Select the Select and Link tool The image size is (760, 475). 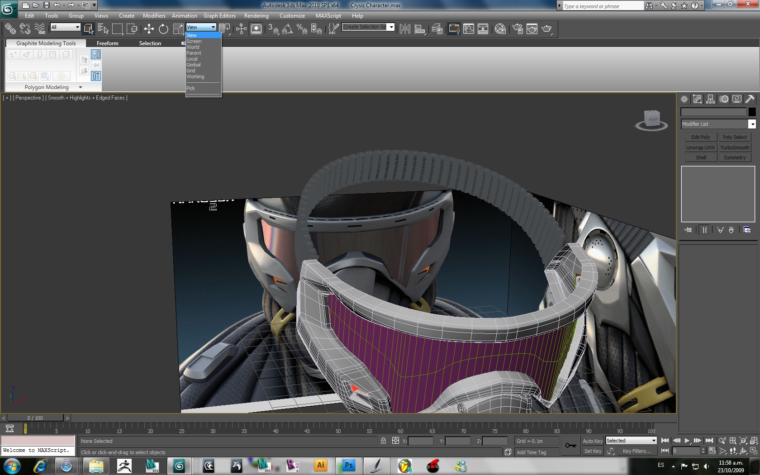click(x=10, y=29)
